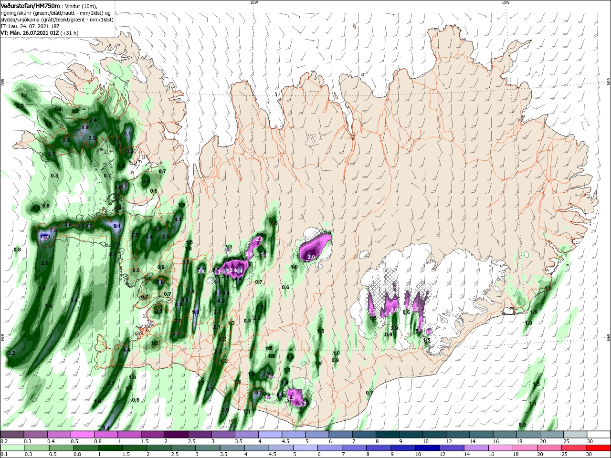The height and width of the screenshot is (458, 611).
Task: Pick the bottom-row red-pink swatch between 25 and 30
Action: 575,448
